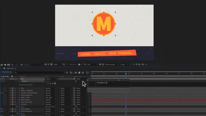Screen dimensions: 206x116
Task: Open viewer magnification dropdown showing 100%
Action: (x=57, y=64)
